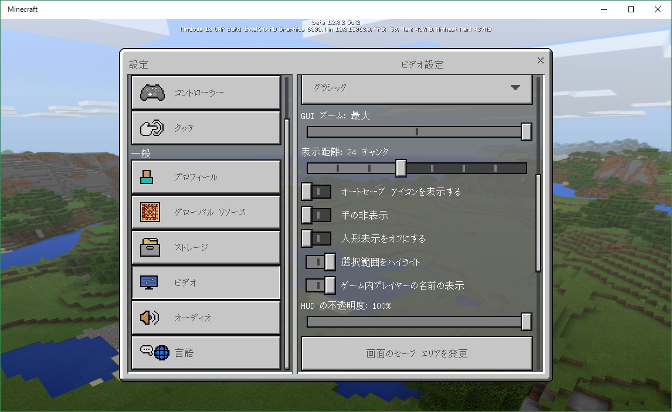Click the video settings panel scrollbar
This screenshot has height=412, width=672.
(538, 223)
